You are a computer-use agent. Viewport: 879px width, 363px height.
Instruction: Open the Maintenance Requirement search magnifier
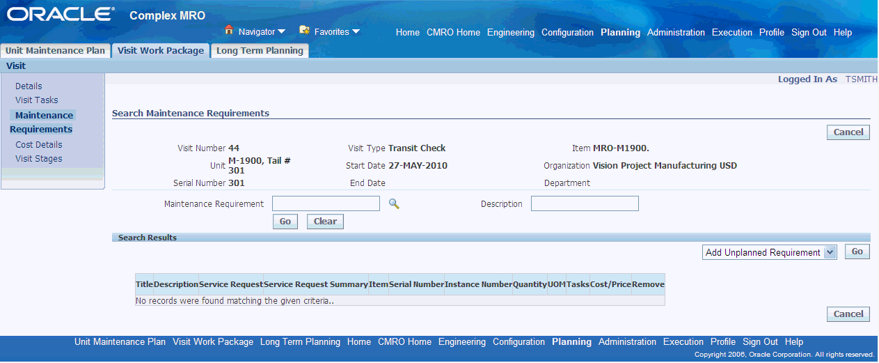click(394, 204)
